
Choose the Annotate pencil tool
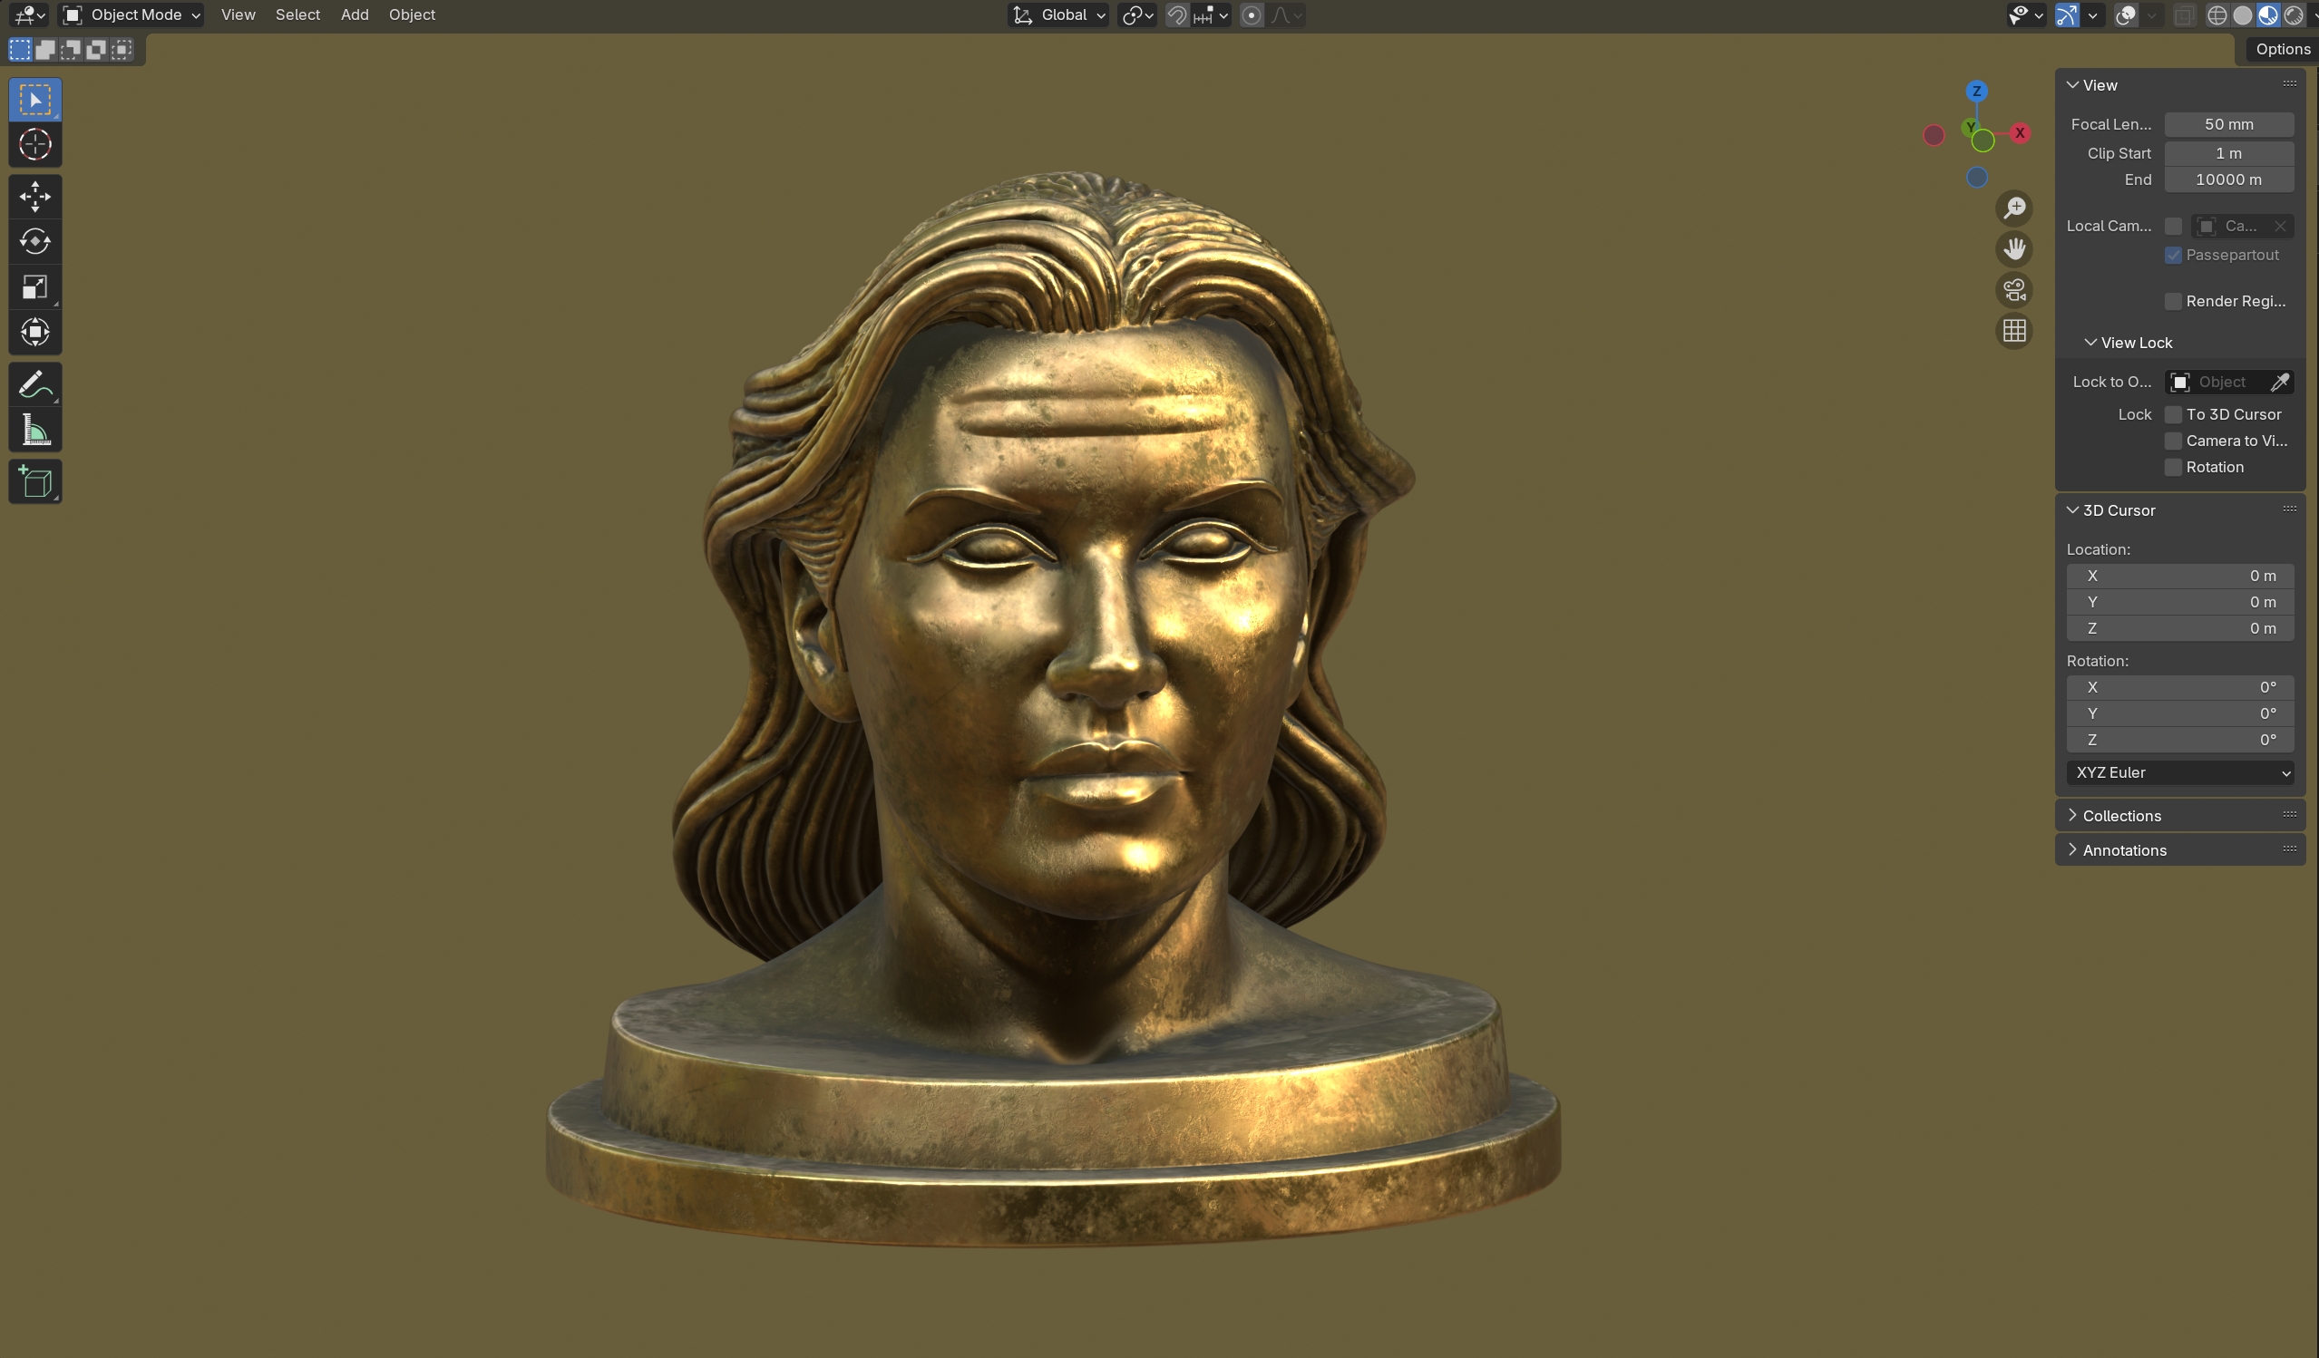tap(35, 384)
